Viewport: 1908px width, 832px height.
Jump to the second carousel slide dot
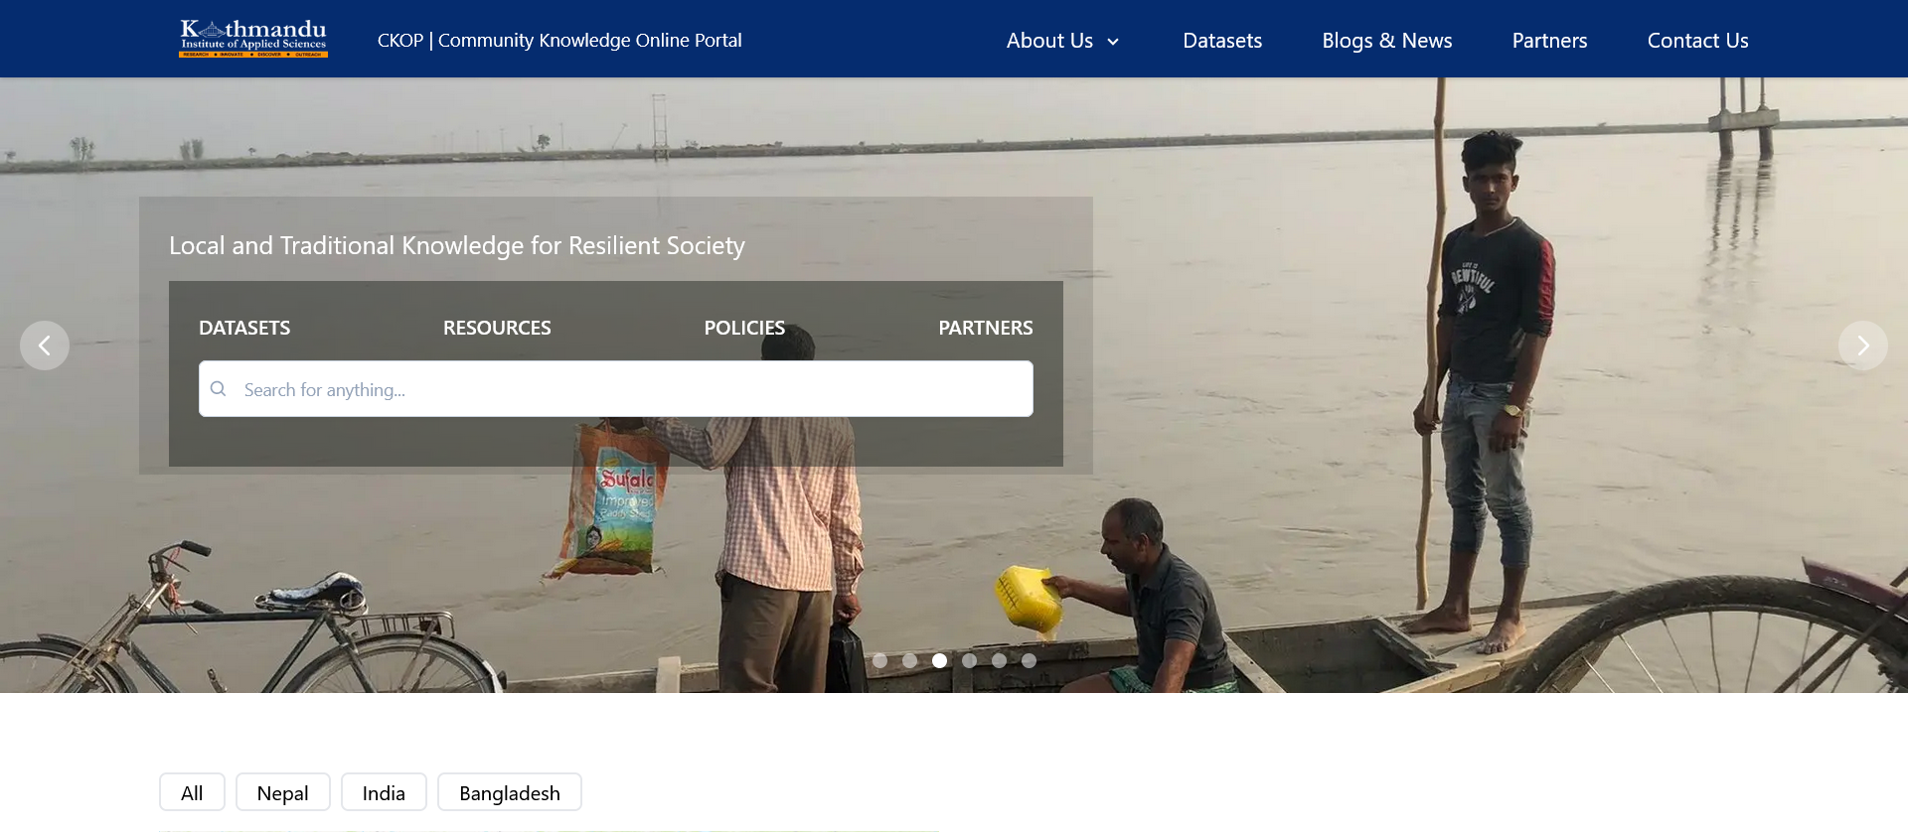pyautogui.click(x=909, y=660)
